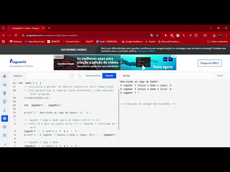230x172 pixels.
Task: Go back to previous page
Action: tap(4, 35)
